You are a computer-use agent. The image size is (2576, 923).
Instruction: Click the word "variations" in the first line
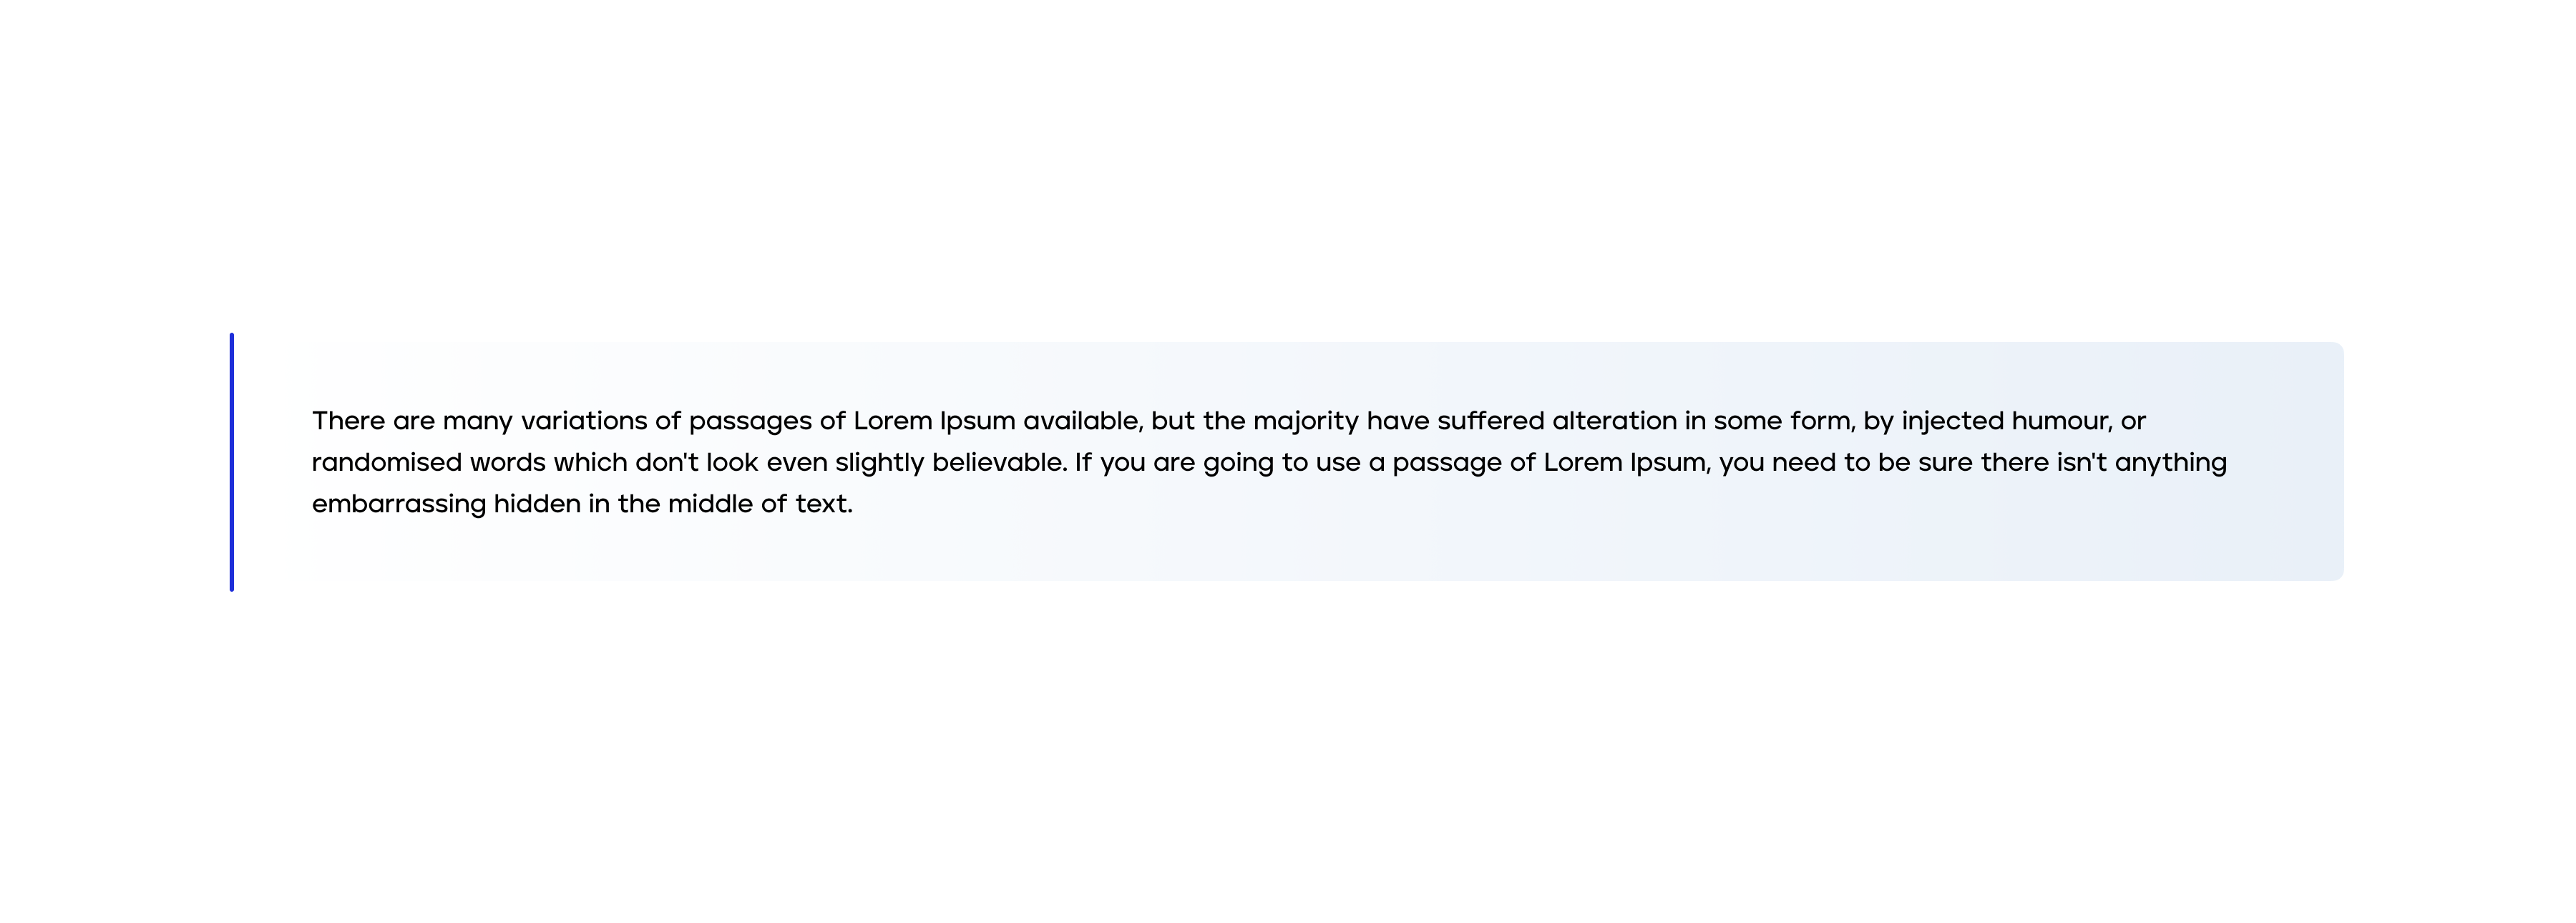point(584,421)
